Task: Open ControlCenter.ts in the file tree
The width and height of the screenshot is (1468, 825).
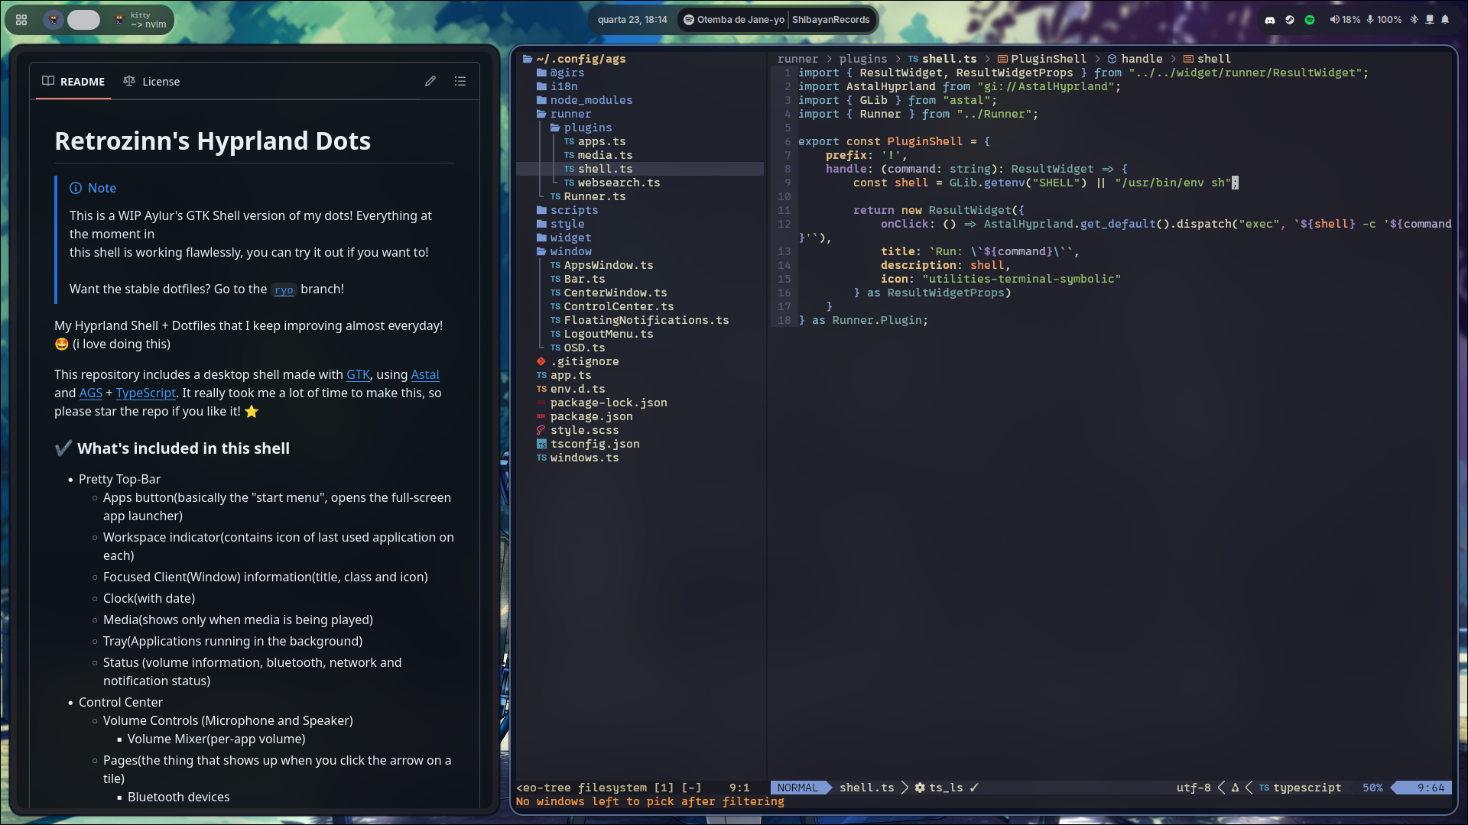Action: 612,306
